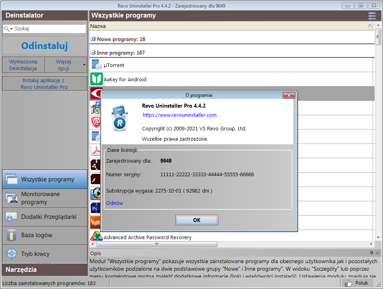The height and width of the screenshot is (289, 383).
Task: Open the hamburger menu icon in header
Action: [x=372, y=16]
